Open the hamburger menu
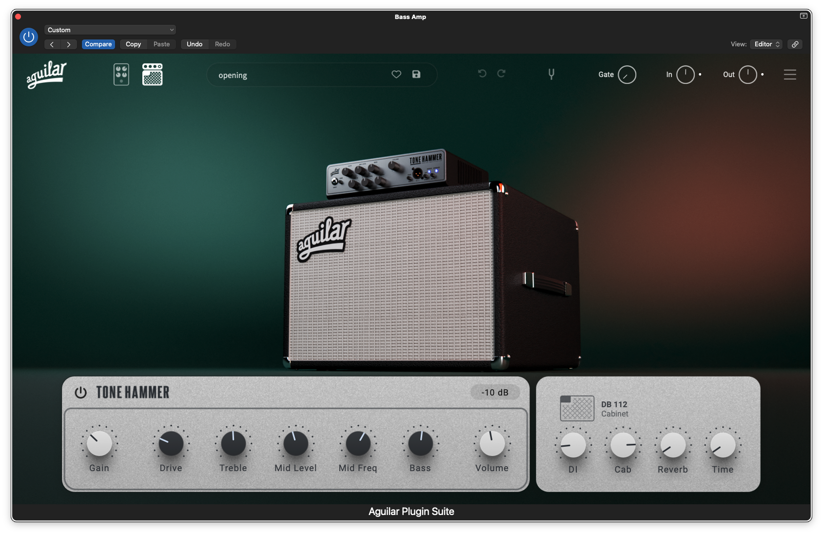 click(790, 75)
